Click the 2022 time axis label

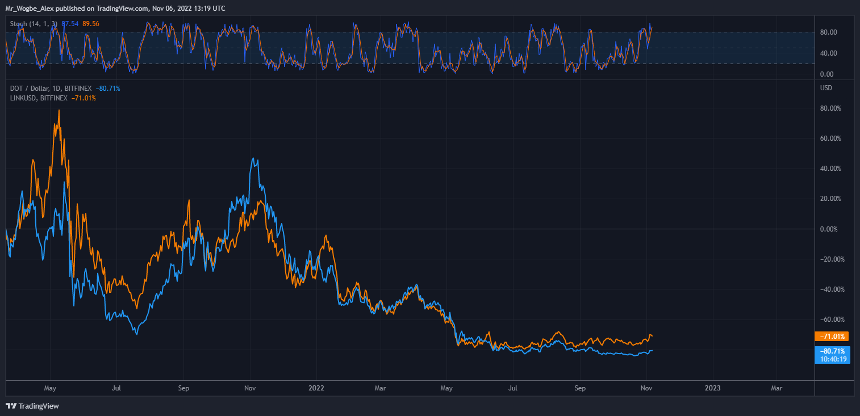pyautogui.click(x=316, y=389)
